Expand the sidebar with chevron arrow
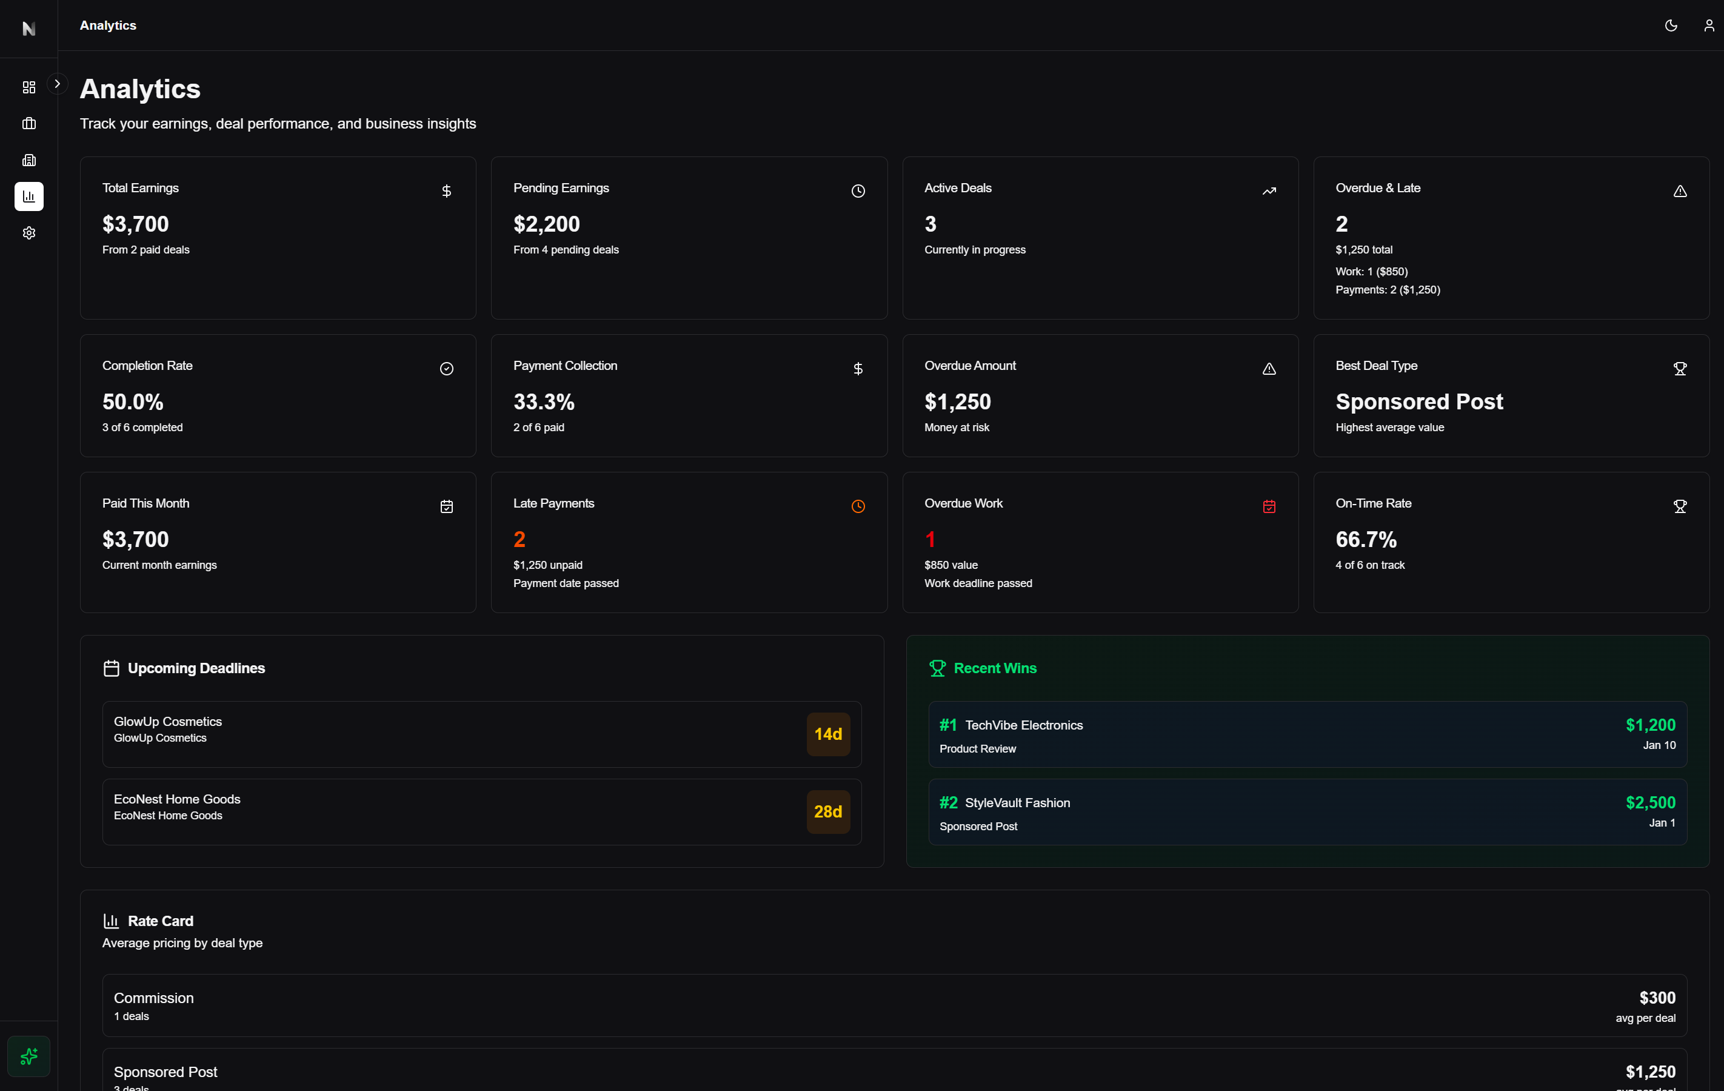The image size is (1724, 1091). [57, 84]
